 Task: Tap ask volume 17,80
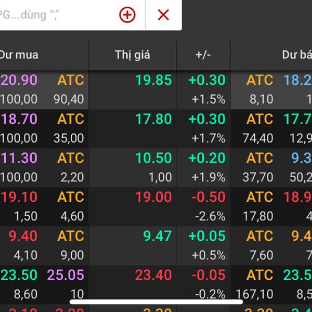point(258,216)
